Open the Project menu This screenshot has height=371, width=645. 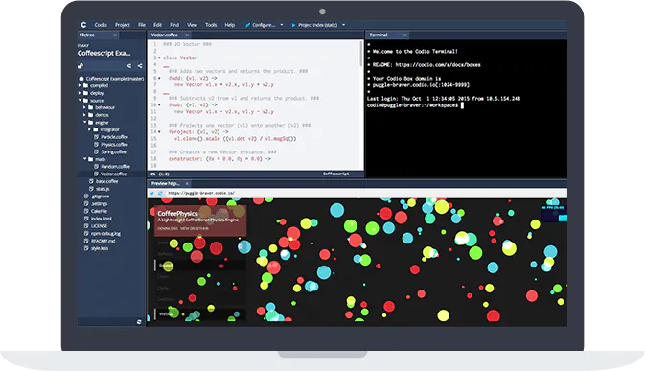(x=122, y=25)
